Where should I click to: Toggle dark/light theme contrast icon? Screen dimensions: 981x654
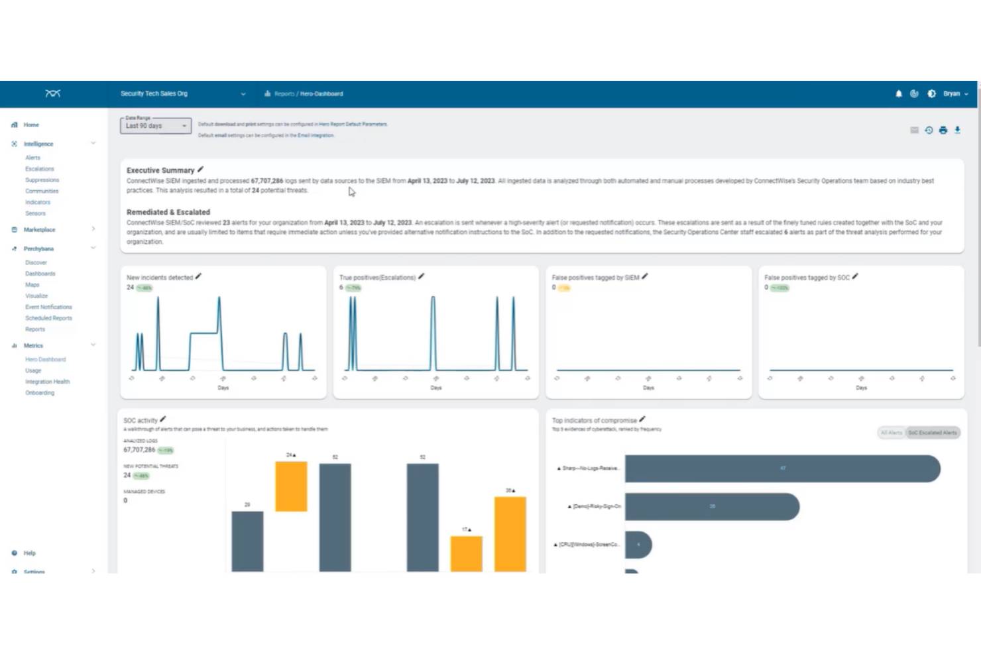(x=931, y=93)
